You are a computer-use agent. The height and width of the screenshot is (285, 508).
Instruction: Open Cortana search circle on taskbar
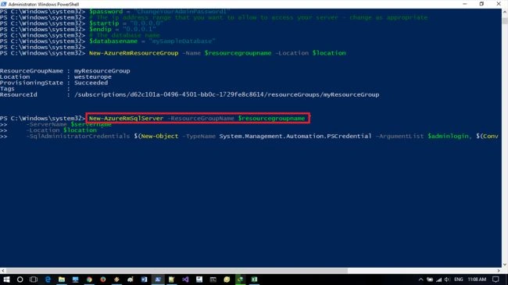[20, 280]
